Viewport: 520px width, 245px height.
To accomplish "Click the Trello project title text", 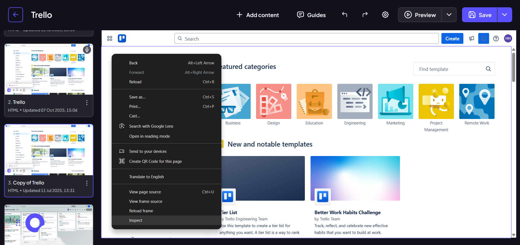I will coord(41,15).
